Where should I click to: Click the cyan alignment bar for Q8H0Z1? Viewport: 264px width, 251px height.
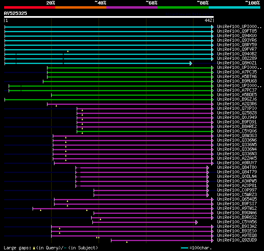(98, 63)
